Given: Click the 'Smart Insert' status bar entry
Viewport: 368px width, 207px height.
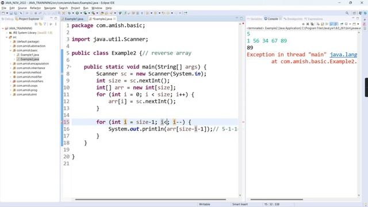Looking at the screenshot, I should (x=240, y=204).
